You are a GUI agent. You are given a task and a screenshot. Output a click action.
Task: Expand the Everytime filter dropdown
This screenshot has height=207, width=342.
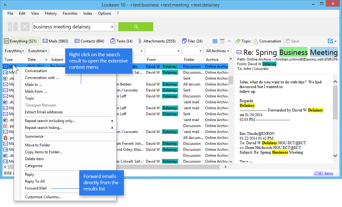pyautogui.click(x=37, y=51)
